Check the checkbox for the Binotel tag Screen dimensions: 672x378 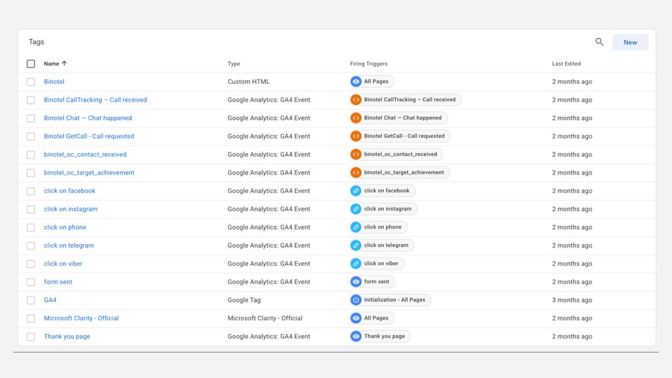31,82
